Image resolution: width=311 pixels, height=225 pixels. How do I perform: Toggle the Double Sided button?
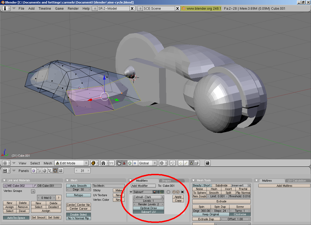(x=78, y=215)
